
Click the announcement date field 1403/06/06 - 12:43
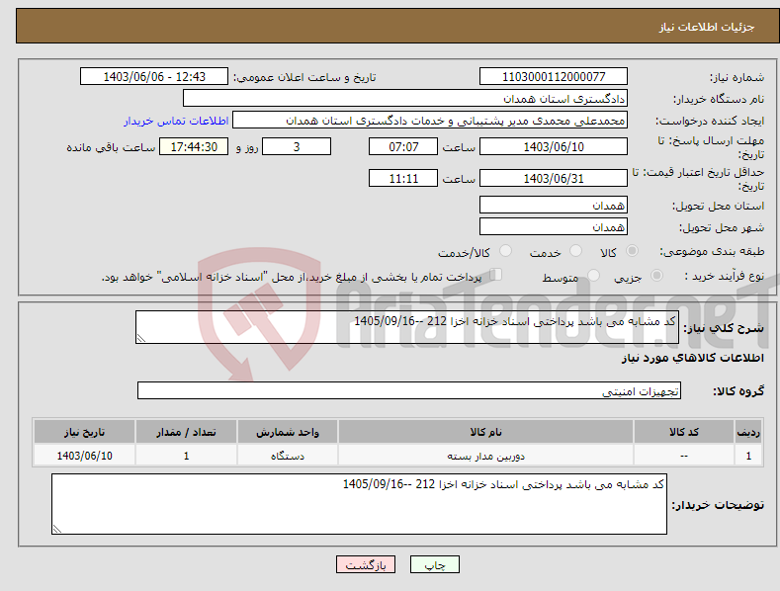(153, 77)
